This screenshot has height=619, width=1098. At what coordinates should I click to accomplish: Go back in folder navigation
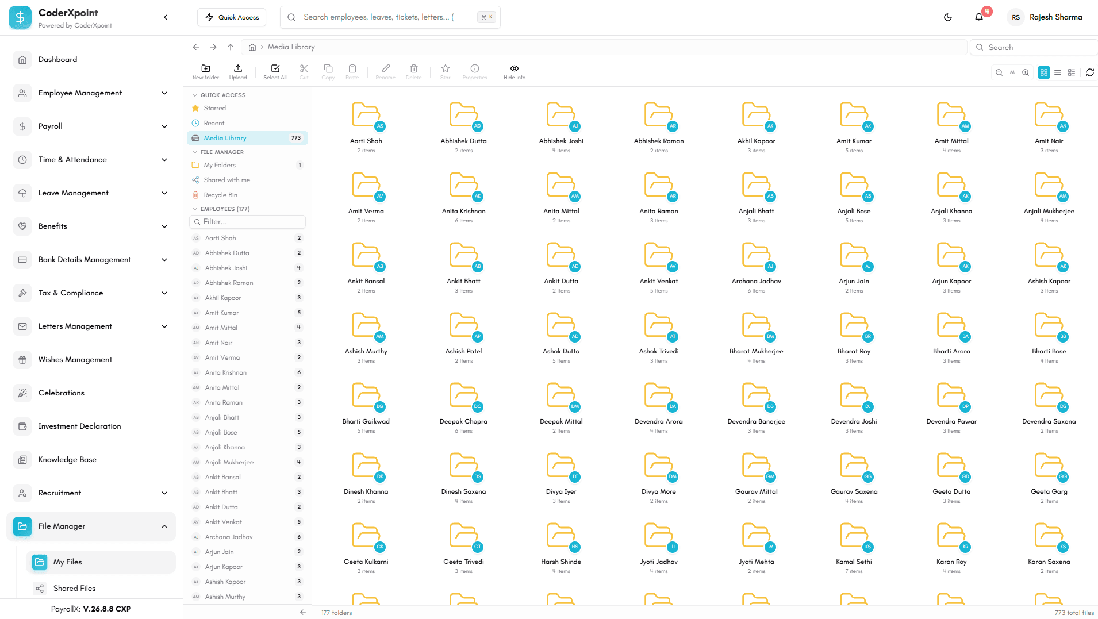196,47
